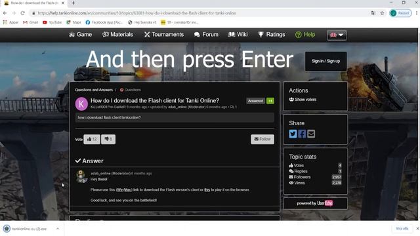Click the K user avatar

click(x=81, y=104)
